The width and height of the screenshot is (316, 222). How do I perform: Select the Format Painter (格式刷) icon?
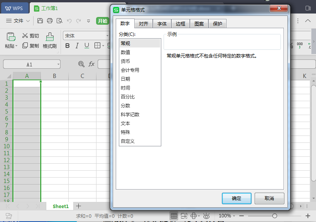[x=50, y=37]
